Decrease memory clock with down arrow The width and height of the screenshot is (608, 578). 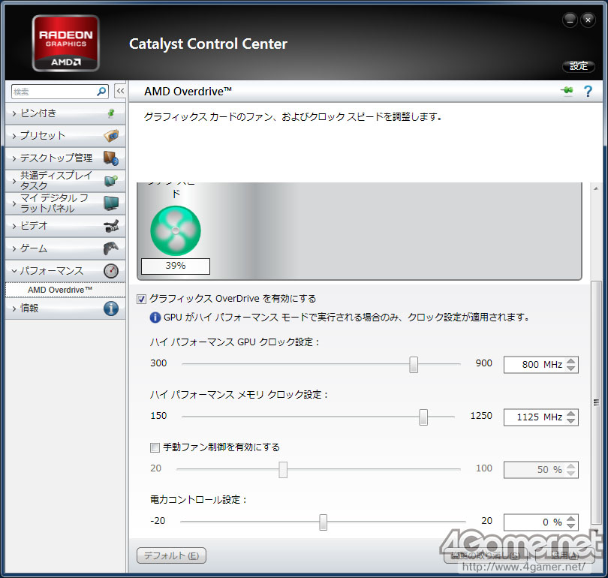coord(570,421)
